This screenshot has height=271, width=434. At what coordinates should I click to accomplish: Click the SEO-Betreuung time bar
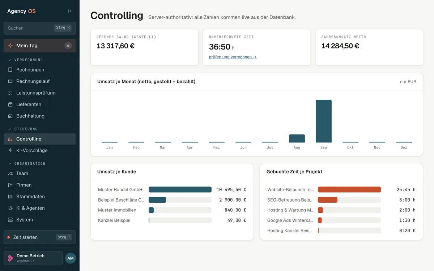click(328, 200)
